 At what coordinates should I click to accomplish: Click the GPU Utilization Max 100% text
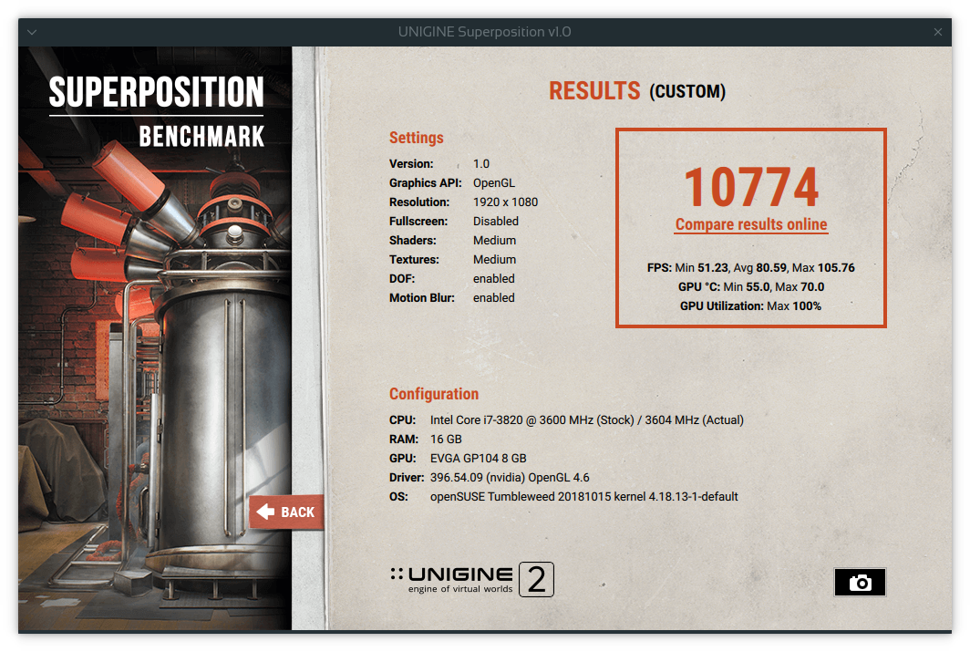[x=750, y=306]
